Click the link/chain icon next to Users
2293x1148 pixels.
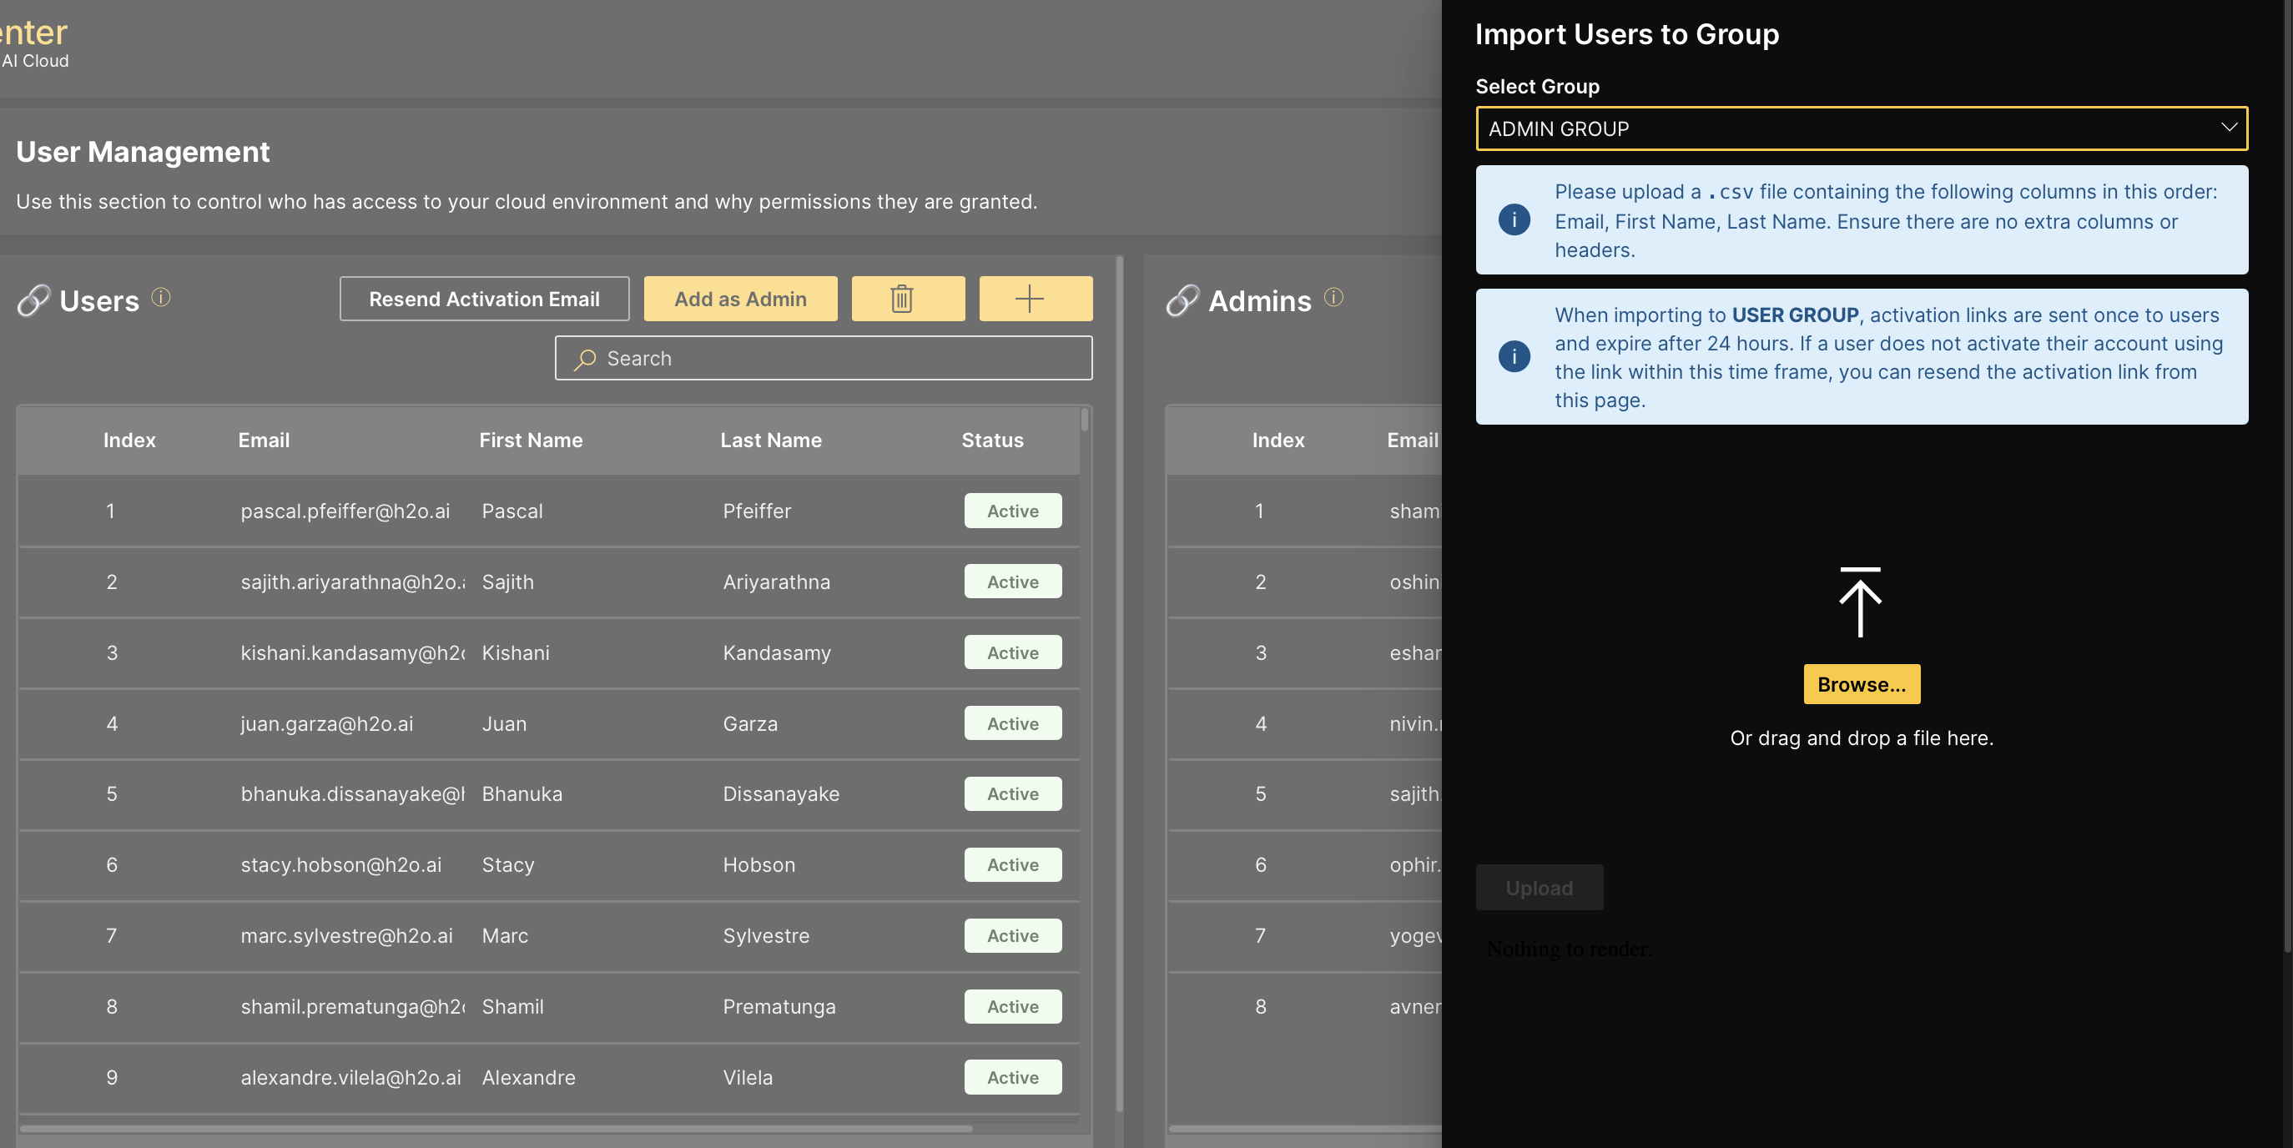click(x=33, y=303)
